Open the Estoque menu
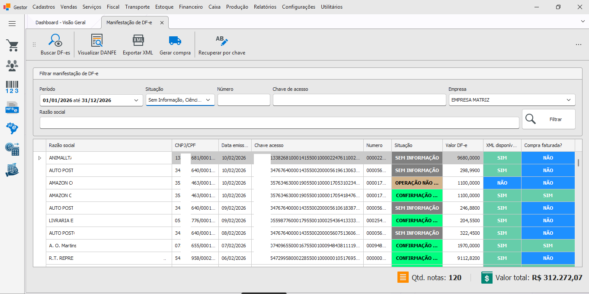 pos(164,7)
